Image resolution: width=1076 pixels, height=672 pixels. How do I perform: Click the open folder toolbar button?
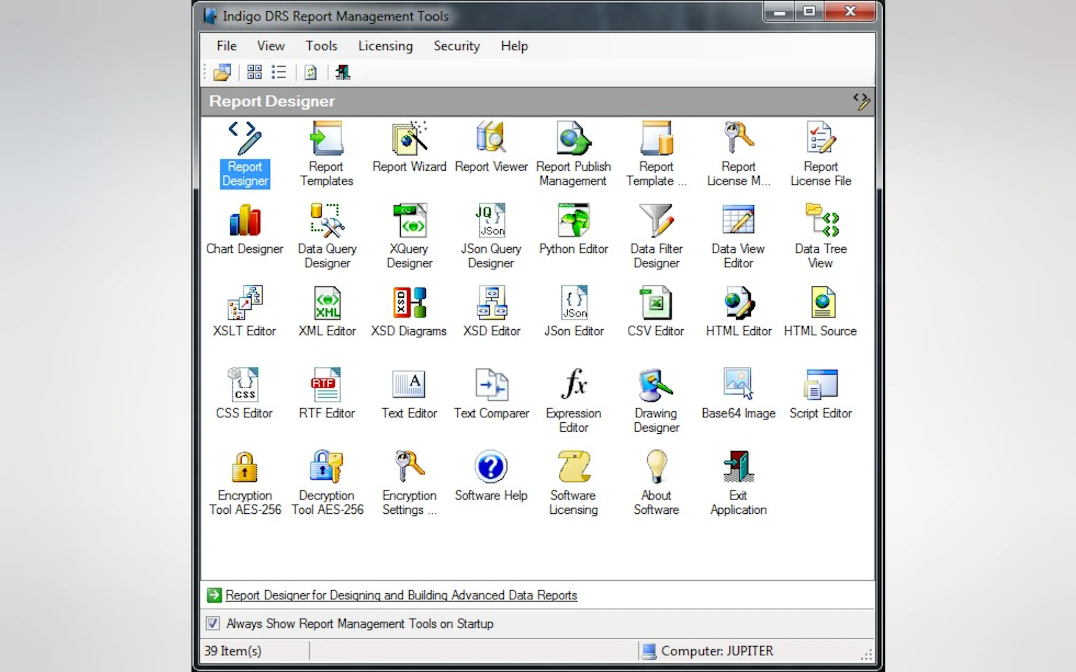(x=222, y=72)
